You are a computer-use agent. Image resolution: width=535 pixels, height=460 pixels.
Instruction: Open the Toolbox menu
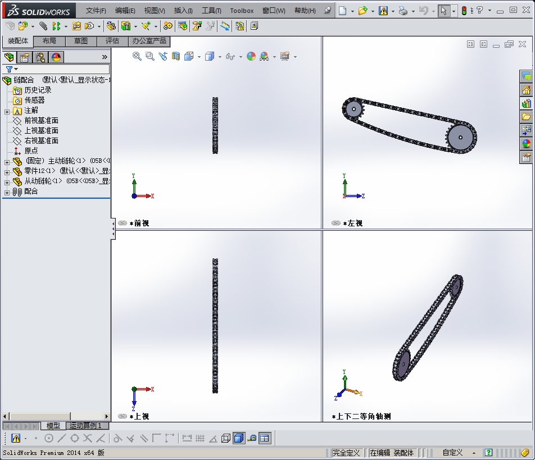pyautogui.click(x=242, y=11)
